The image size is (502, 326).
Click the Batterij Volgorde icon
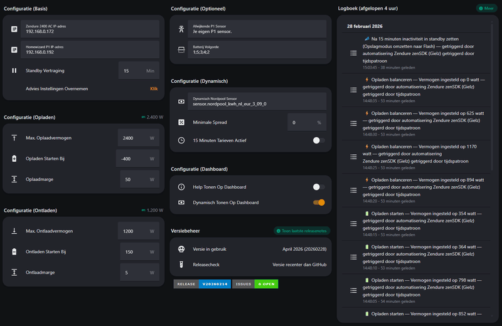click(181, 50)
